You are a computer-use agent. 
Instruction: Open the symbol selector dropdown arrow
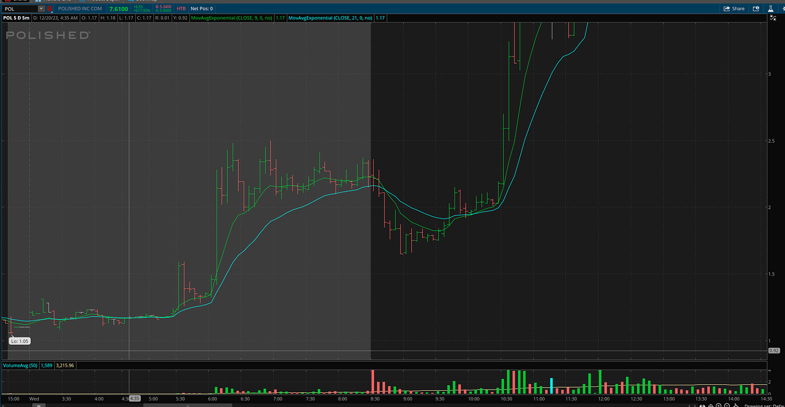pos(42,9)
